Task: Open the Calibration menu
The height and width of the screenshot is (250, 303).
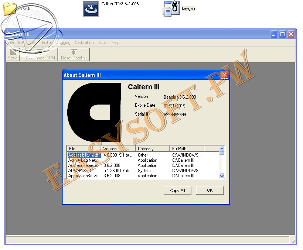Action: tap(84, 42)
